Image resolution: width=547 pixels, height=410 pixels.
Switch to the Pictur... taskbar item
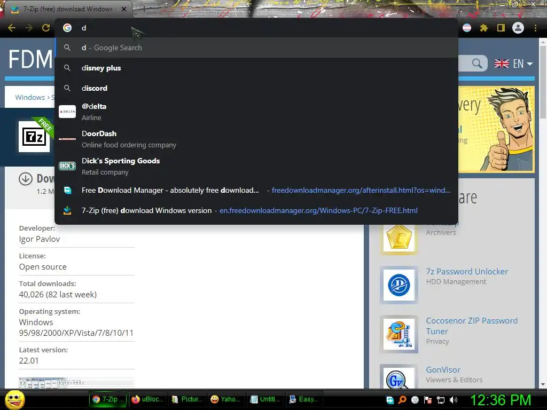point(187,399)
